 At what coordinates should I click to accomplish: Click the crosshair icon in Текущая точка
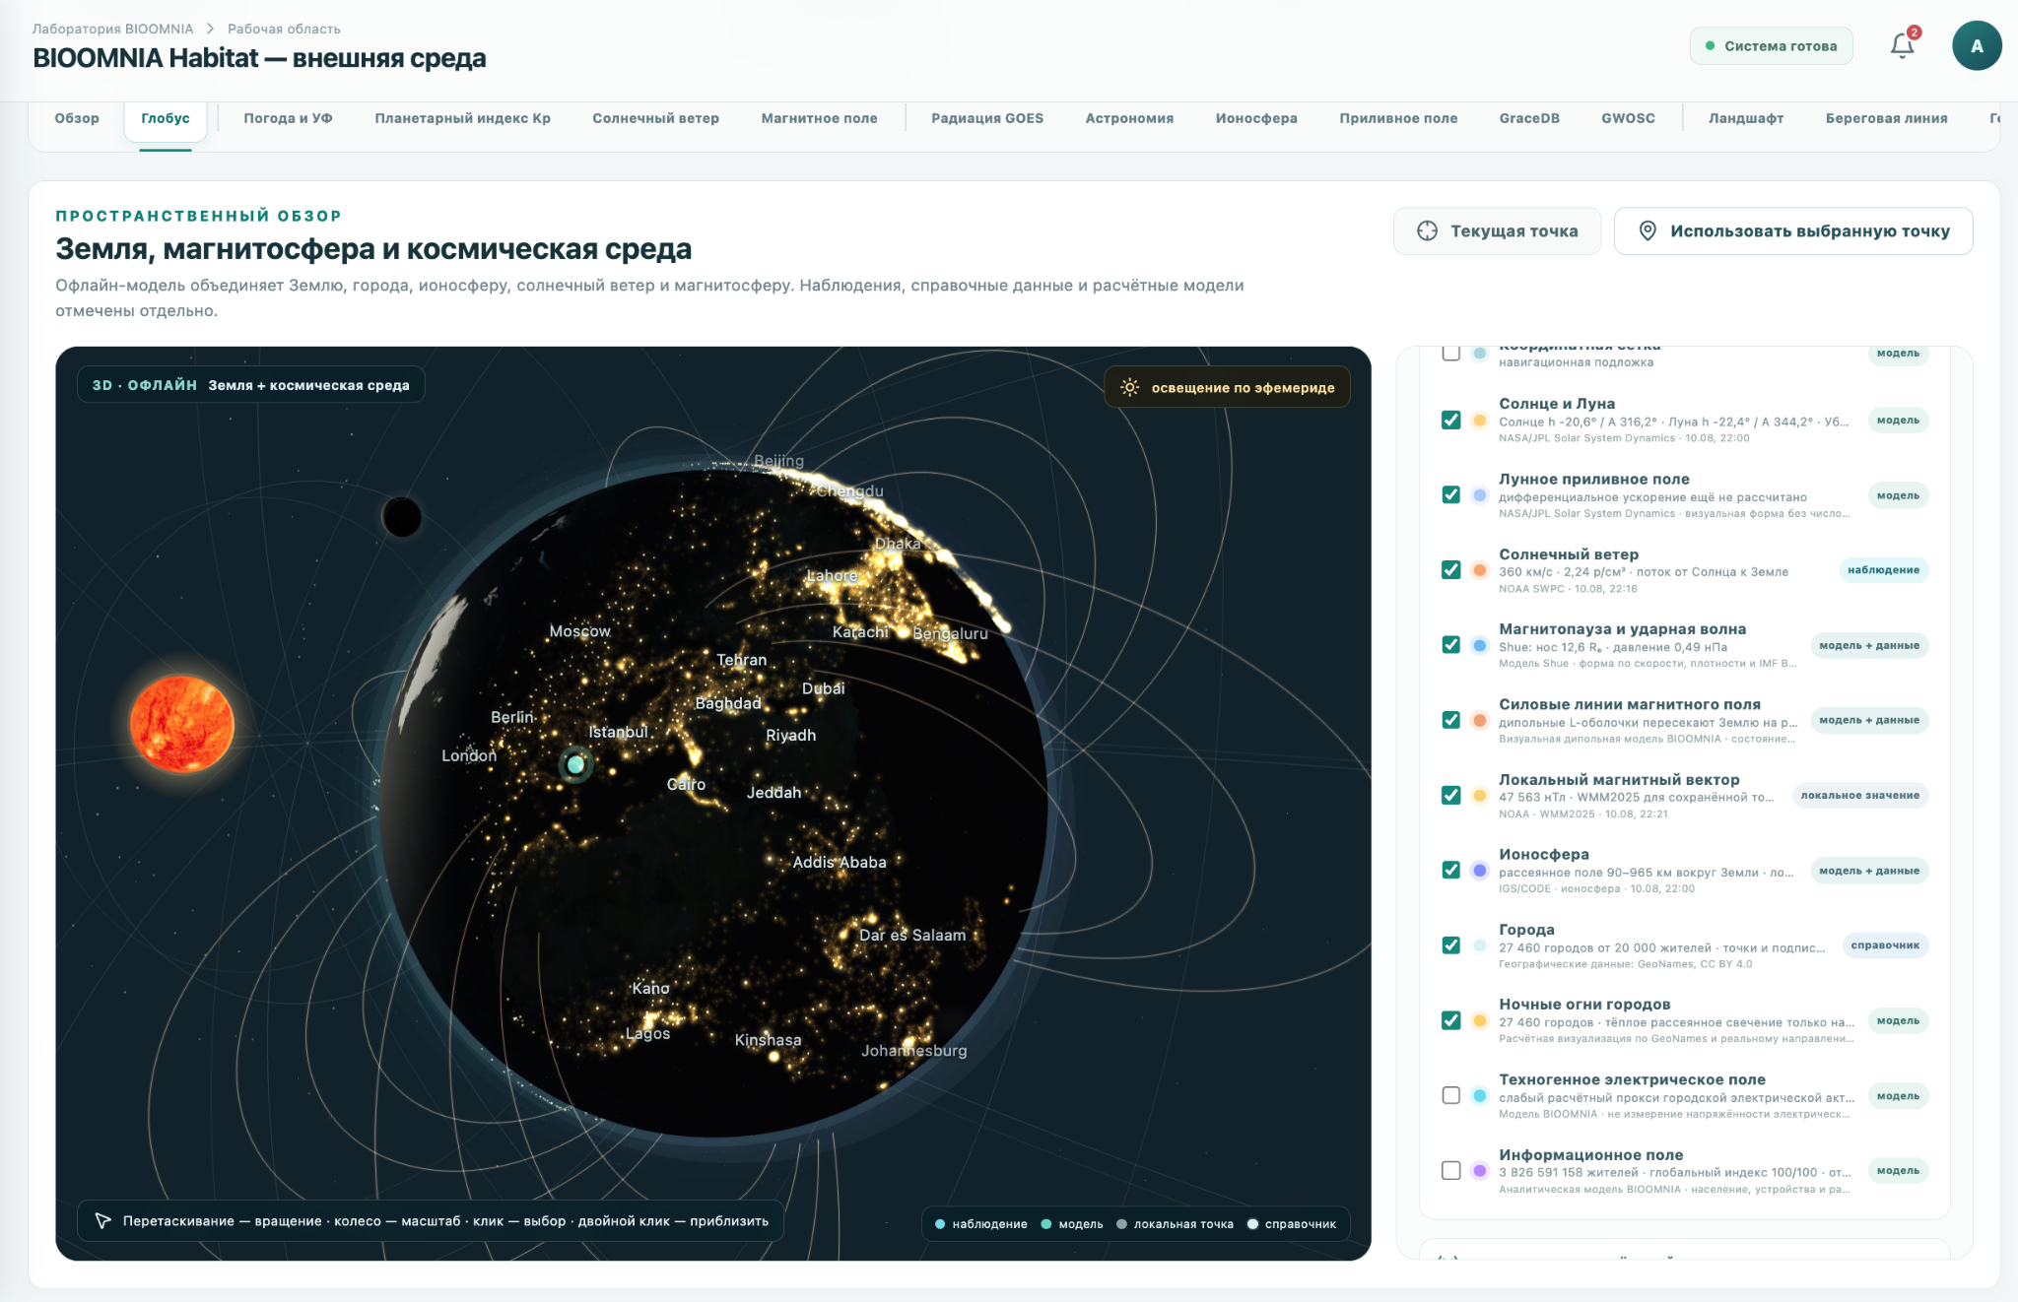pyautogui.click(x=1427, y=230)
